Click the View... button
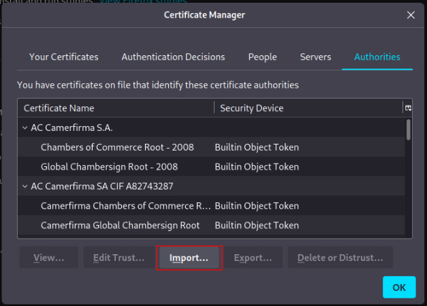 (48, 258)
